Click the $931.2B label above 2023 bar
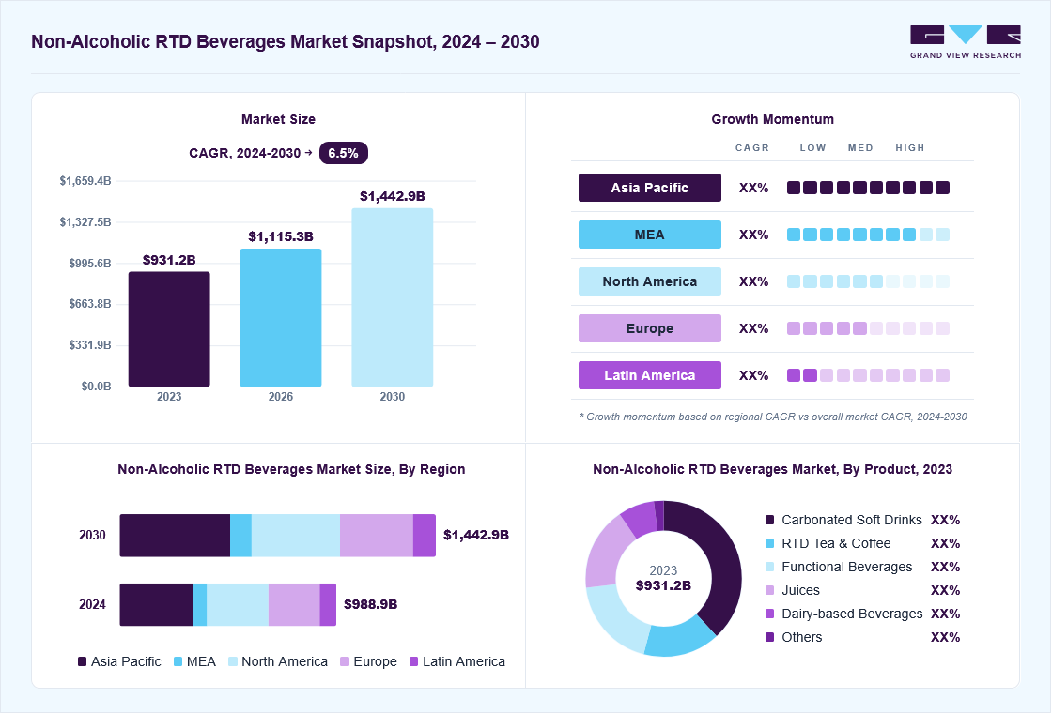Image resolution: width=1052 pixels, height=713 pixels. click(x=169, y=260)
